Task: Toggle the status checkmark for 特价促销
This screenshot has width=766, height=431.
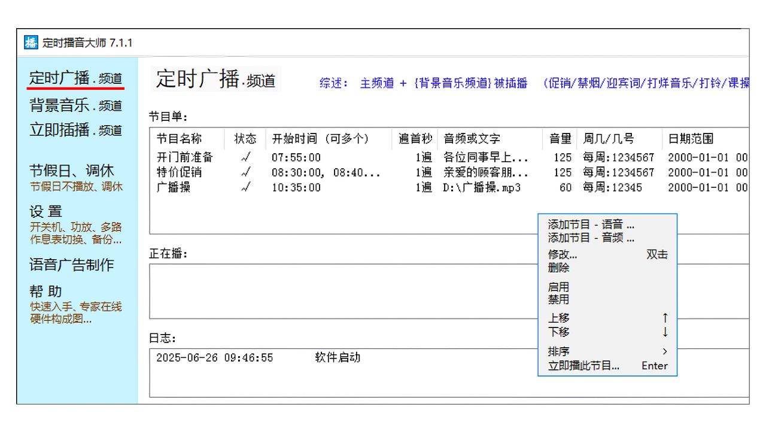Action: coord(245,172)
